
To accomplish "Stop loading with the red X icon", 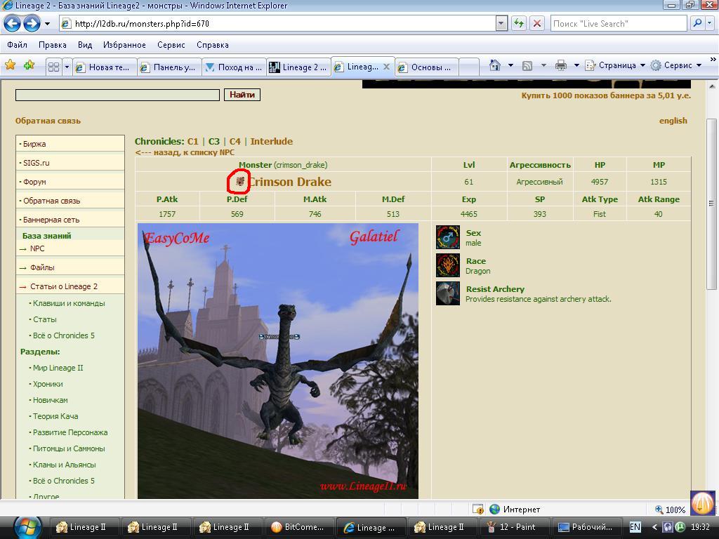I will [537, 23].
